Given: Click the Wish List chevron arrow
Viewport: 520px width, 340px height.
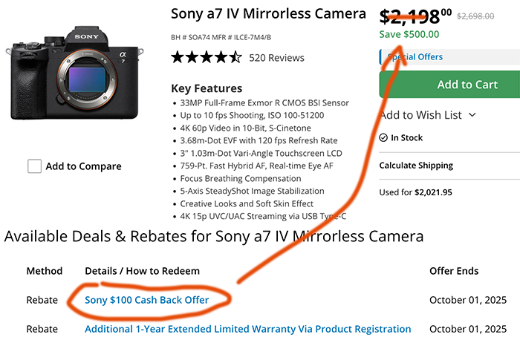Looking at the screenshot, I should point(472,115).
